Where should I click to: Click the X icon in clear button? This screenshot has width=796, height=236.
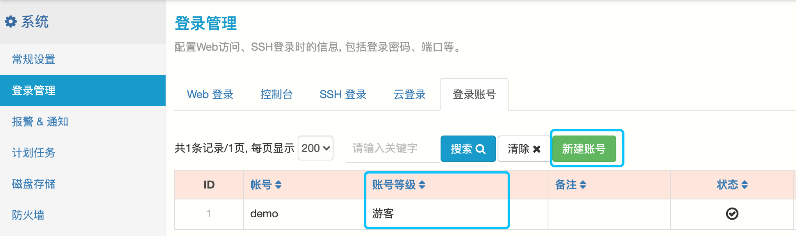[537, 149]
